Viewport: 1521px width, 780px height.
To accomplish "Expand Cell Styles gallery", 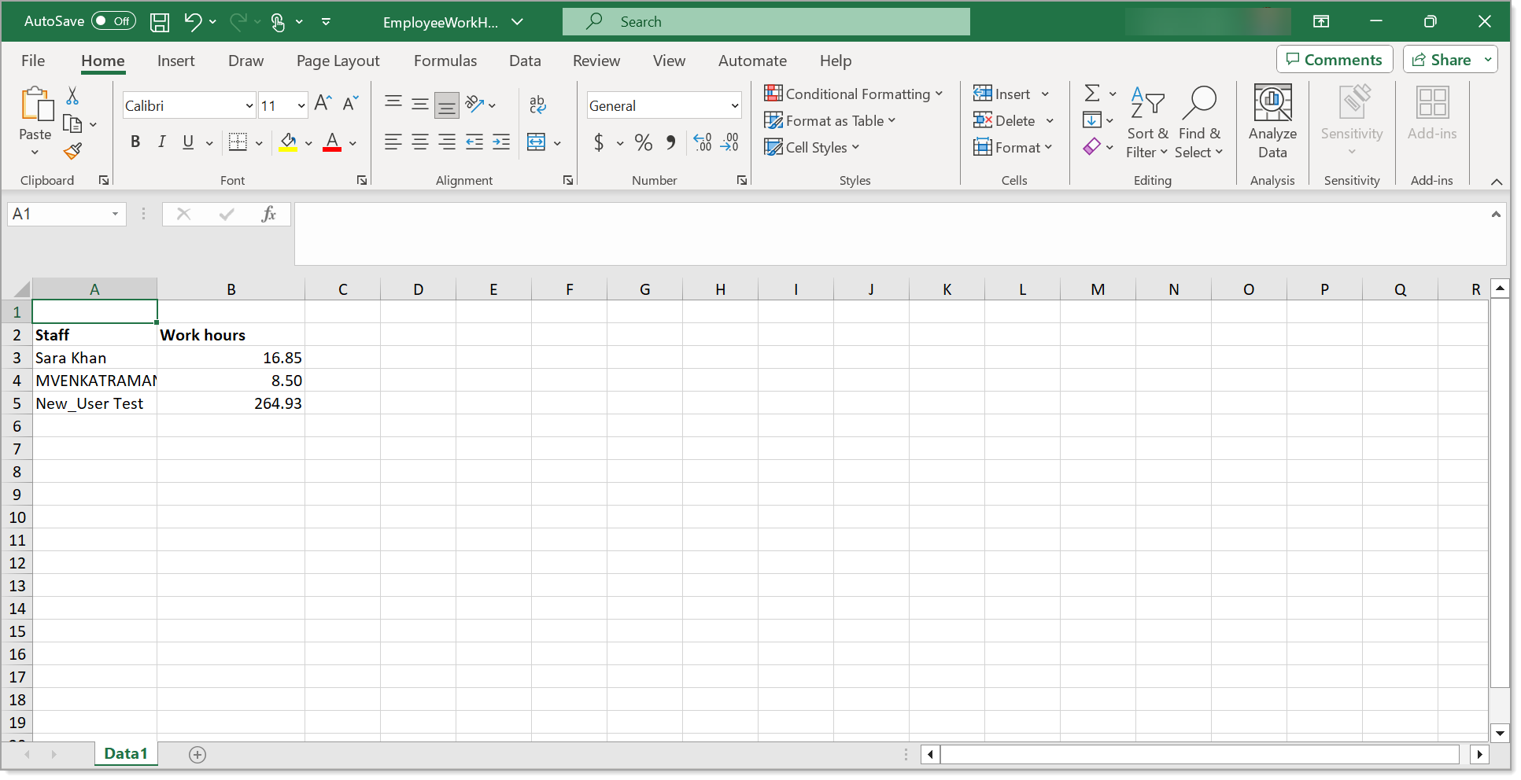I will point(812,147).
